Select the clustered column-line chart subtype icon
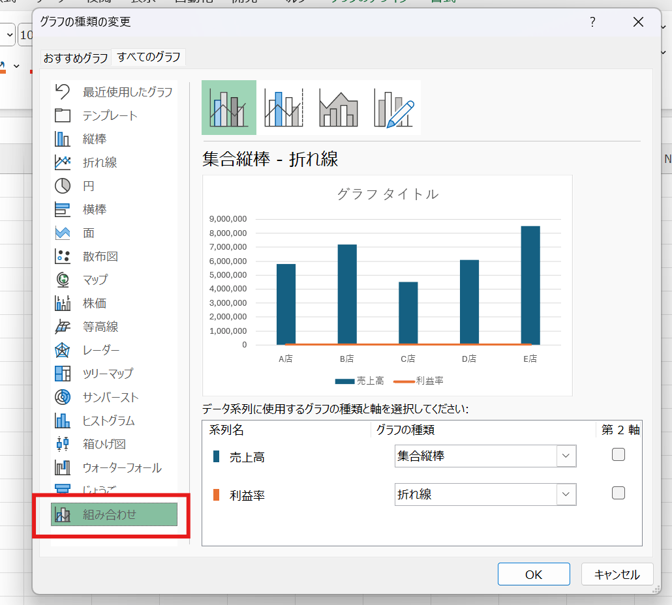 pyautogui.click(x=228, y=108)
